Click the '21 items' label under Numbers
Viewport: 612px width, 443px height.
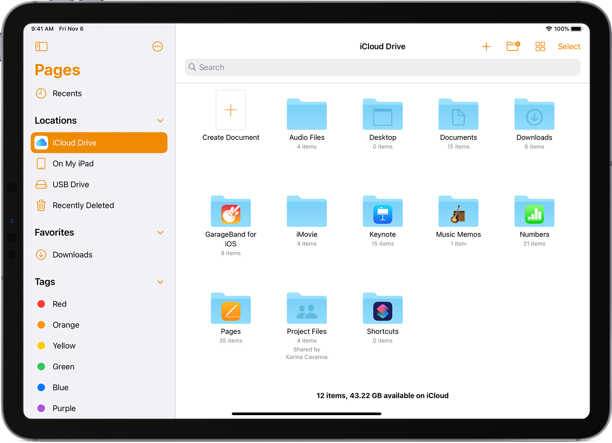(534, 244)
